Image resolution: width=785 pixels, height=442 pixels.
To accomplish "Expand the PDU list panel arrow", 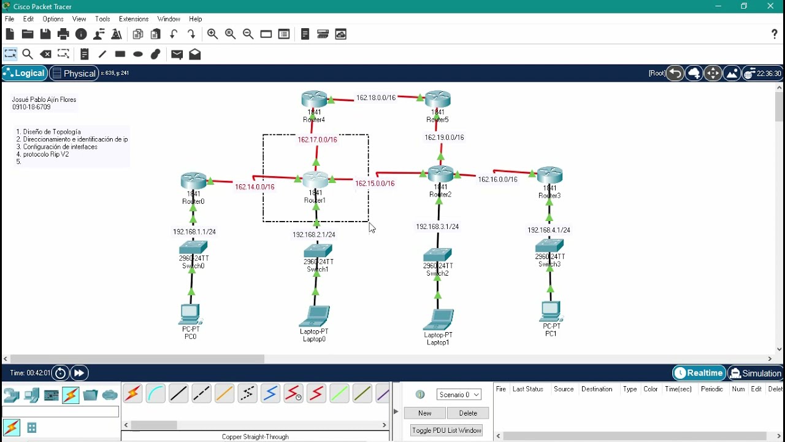I will point(396,411).
